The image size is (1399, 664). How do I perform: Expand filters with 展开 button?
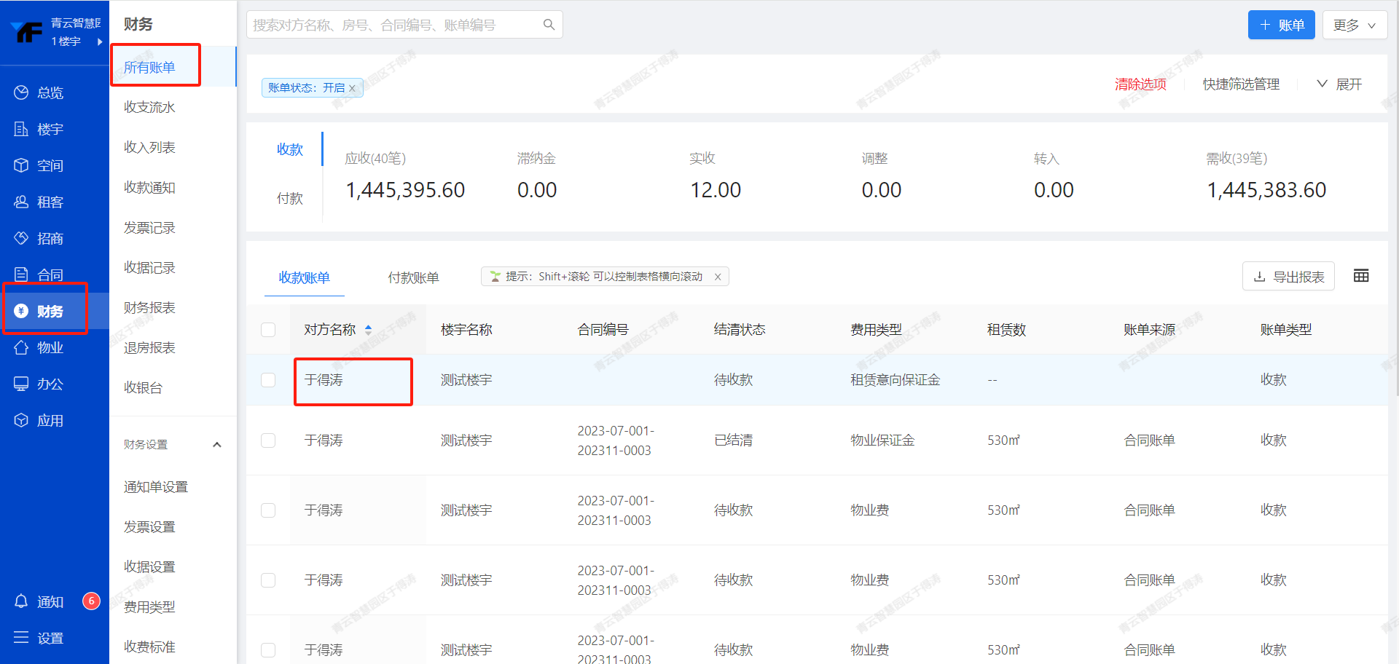coord(1339,84)
